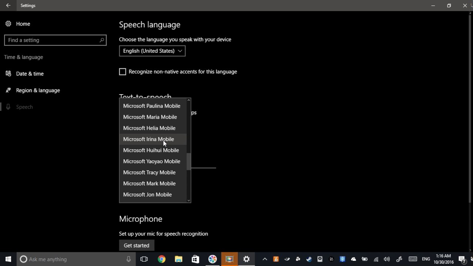
Task: Click the battery status tray icon
Action: [364, 259]
